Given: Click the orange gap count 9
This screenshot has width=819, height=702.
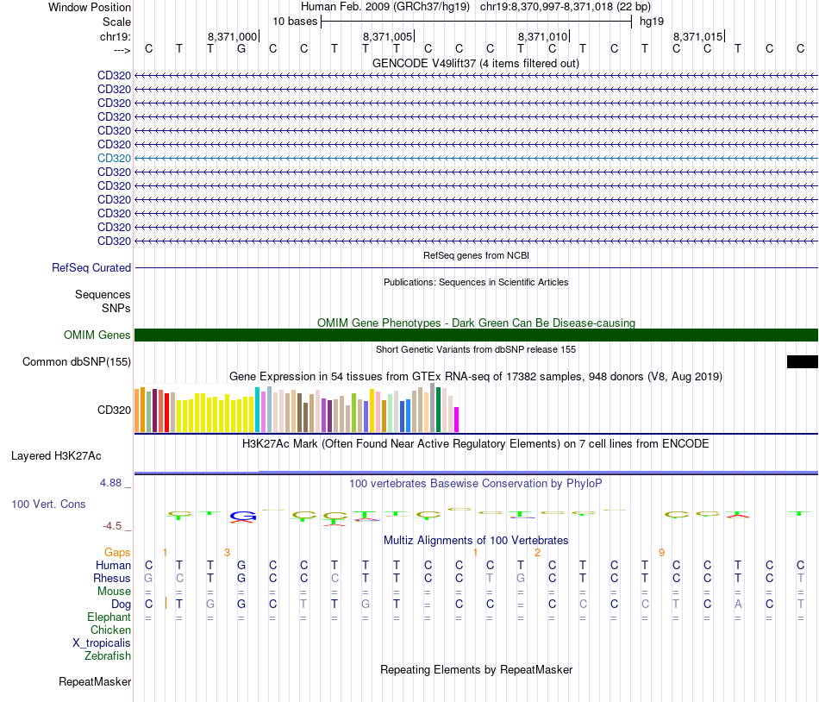Looking at the screenshot, I should tap(661, 552).
